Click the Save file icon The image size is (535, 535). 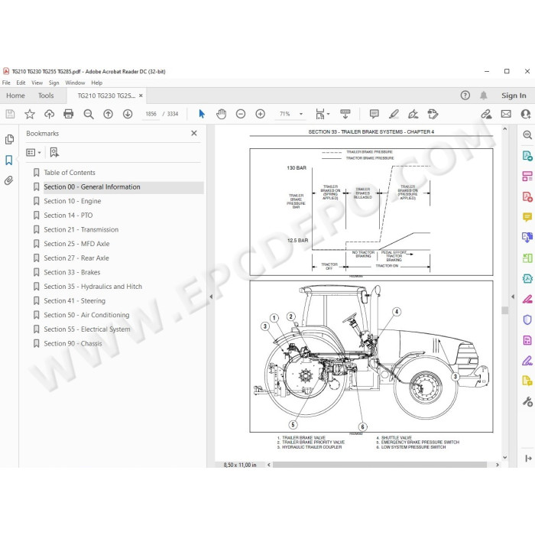tap(10, 114)
